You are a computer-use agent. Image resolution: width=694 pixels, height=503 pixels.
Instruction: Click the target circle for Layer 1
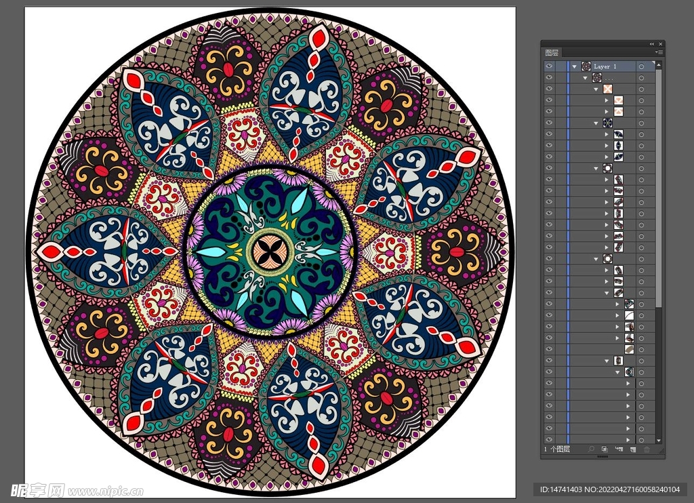pyautogui.click(x=641, y=66)
